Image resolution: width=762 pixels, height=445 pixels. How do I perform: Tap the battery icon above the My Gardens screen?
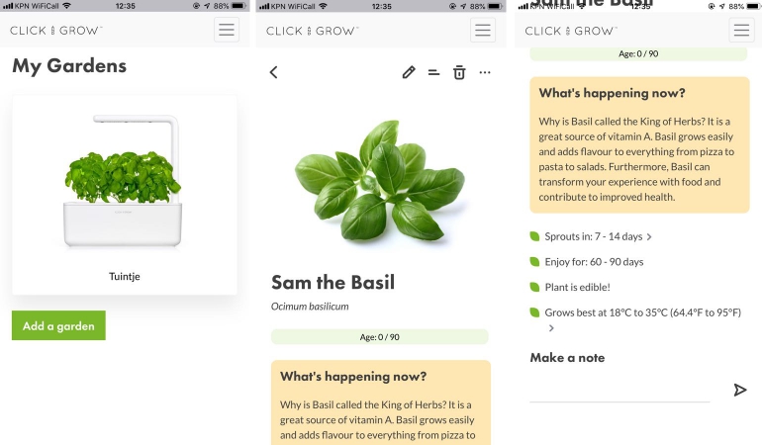click(x=238, y=6)
